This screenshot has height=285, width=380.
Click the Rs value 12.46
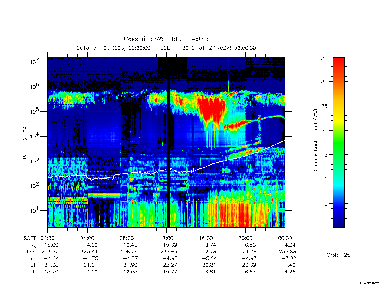pyautogui.click(x=130, y=245)
